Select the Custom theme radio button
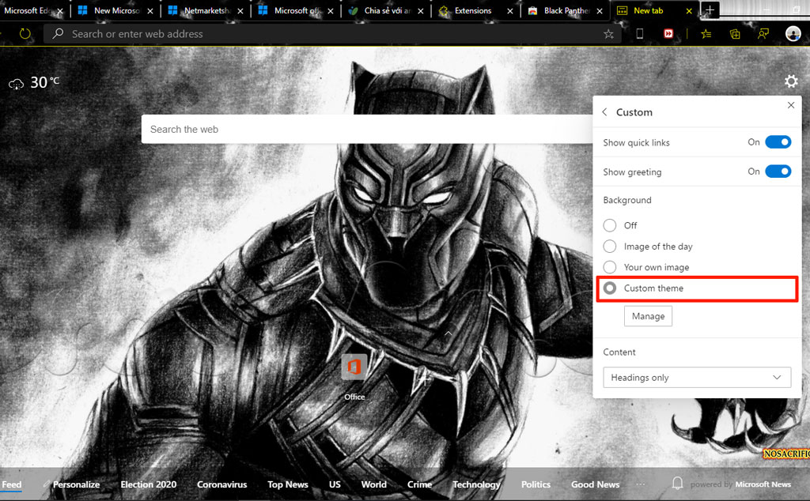810x501 pixels. pos(610,288)
